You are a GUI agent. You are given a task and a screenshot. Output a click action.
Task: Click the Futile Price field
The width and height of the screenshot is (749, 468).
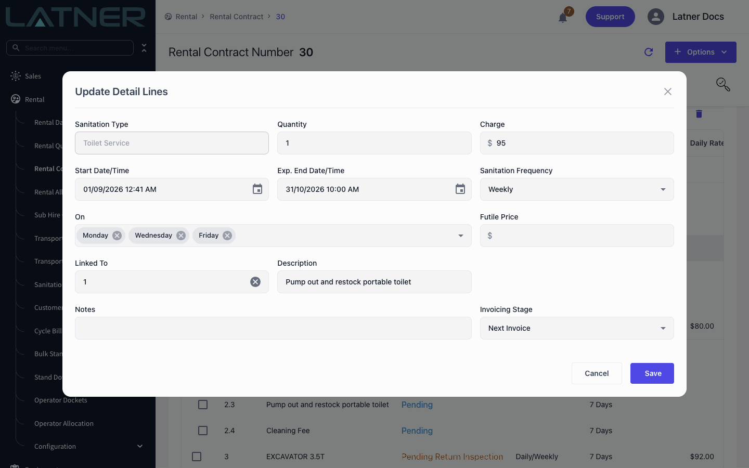[577, 236]
